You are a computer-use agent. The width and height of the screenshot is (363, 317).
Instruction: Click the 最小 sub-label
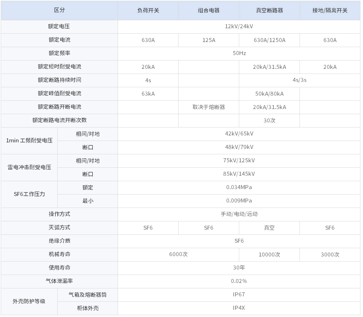87,201
